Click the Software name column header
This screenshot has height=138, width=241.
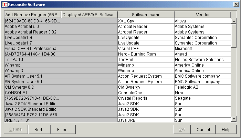[x=146, y=15]
